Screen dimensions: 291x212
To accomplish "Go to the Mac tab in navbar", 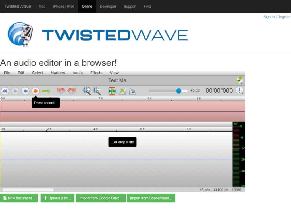I will click(42, 6).
